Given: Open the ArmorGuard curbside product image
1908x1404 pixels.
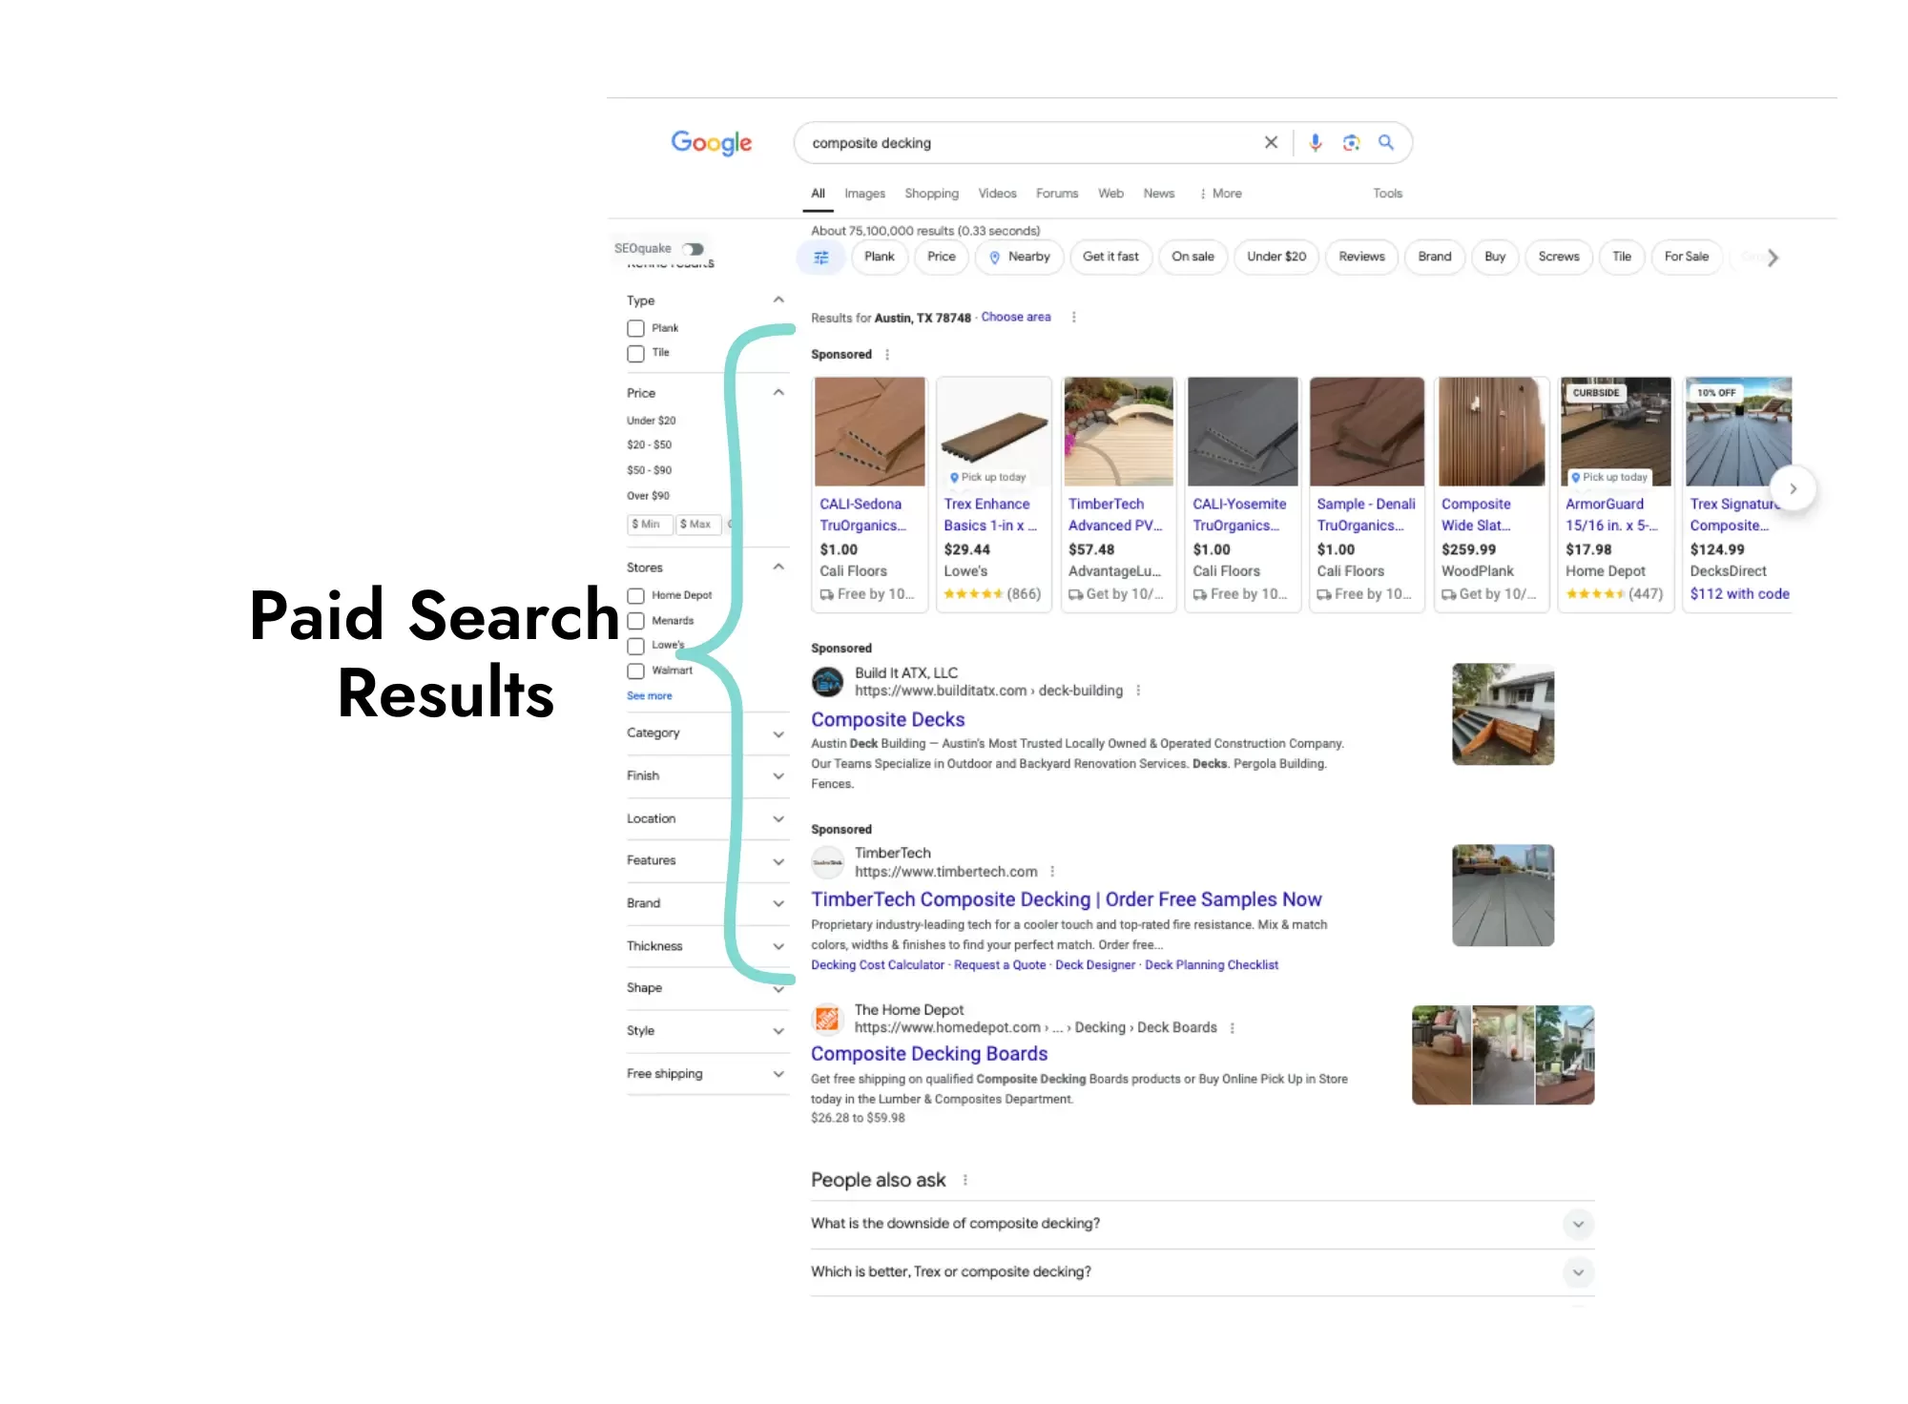Looking at the screenshot, I should tap(1615, 432).
